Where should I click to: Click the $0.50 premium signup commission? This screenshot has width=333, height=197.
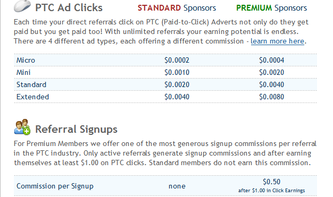pos(271,182)
